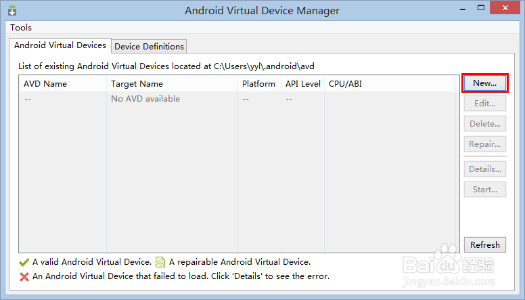
Task: Sort by the AVD Name column header
Action: pyautogui.click(x=45, y=84)
